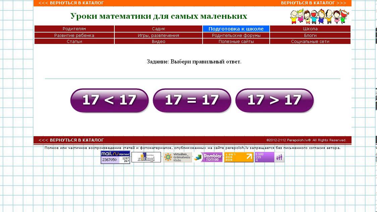Open 'Полезные сайты' menu item
Screen dimensions: 377x212
[x=236, y=41]
